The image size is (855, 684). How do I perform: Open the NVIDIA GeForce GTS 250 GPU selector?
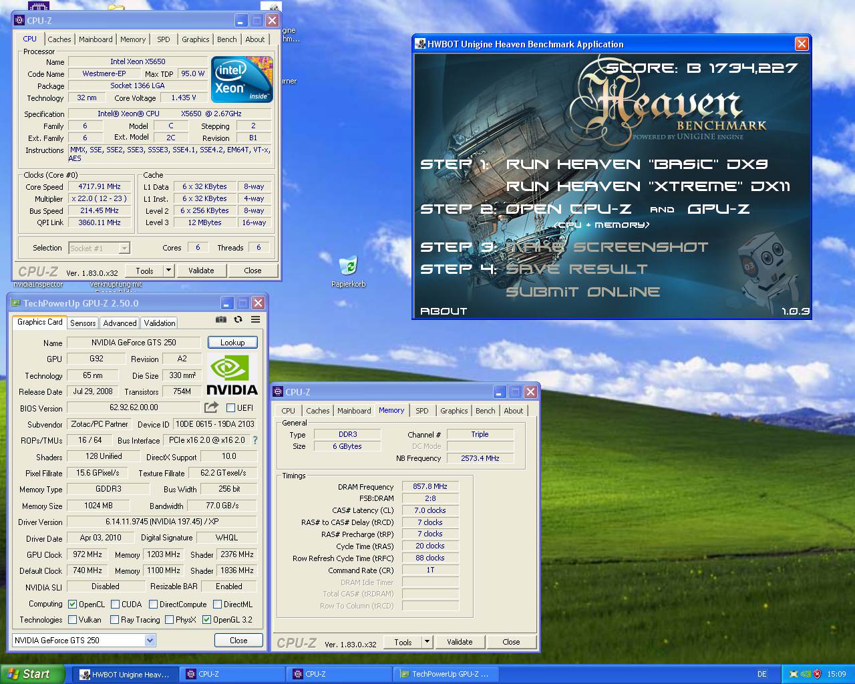84,640
